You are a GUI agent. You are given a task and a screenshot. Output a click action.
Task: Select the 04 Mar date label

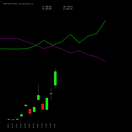click(x=25, y=125)
